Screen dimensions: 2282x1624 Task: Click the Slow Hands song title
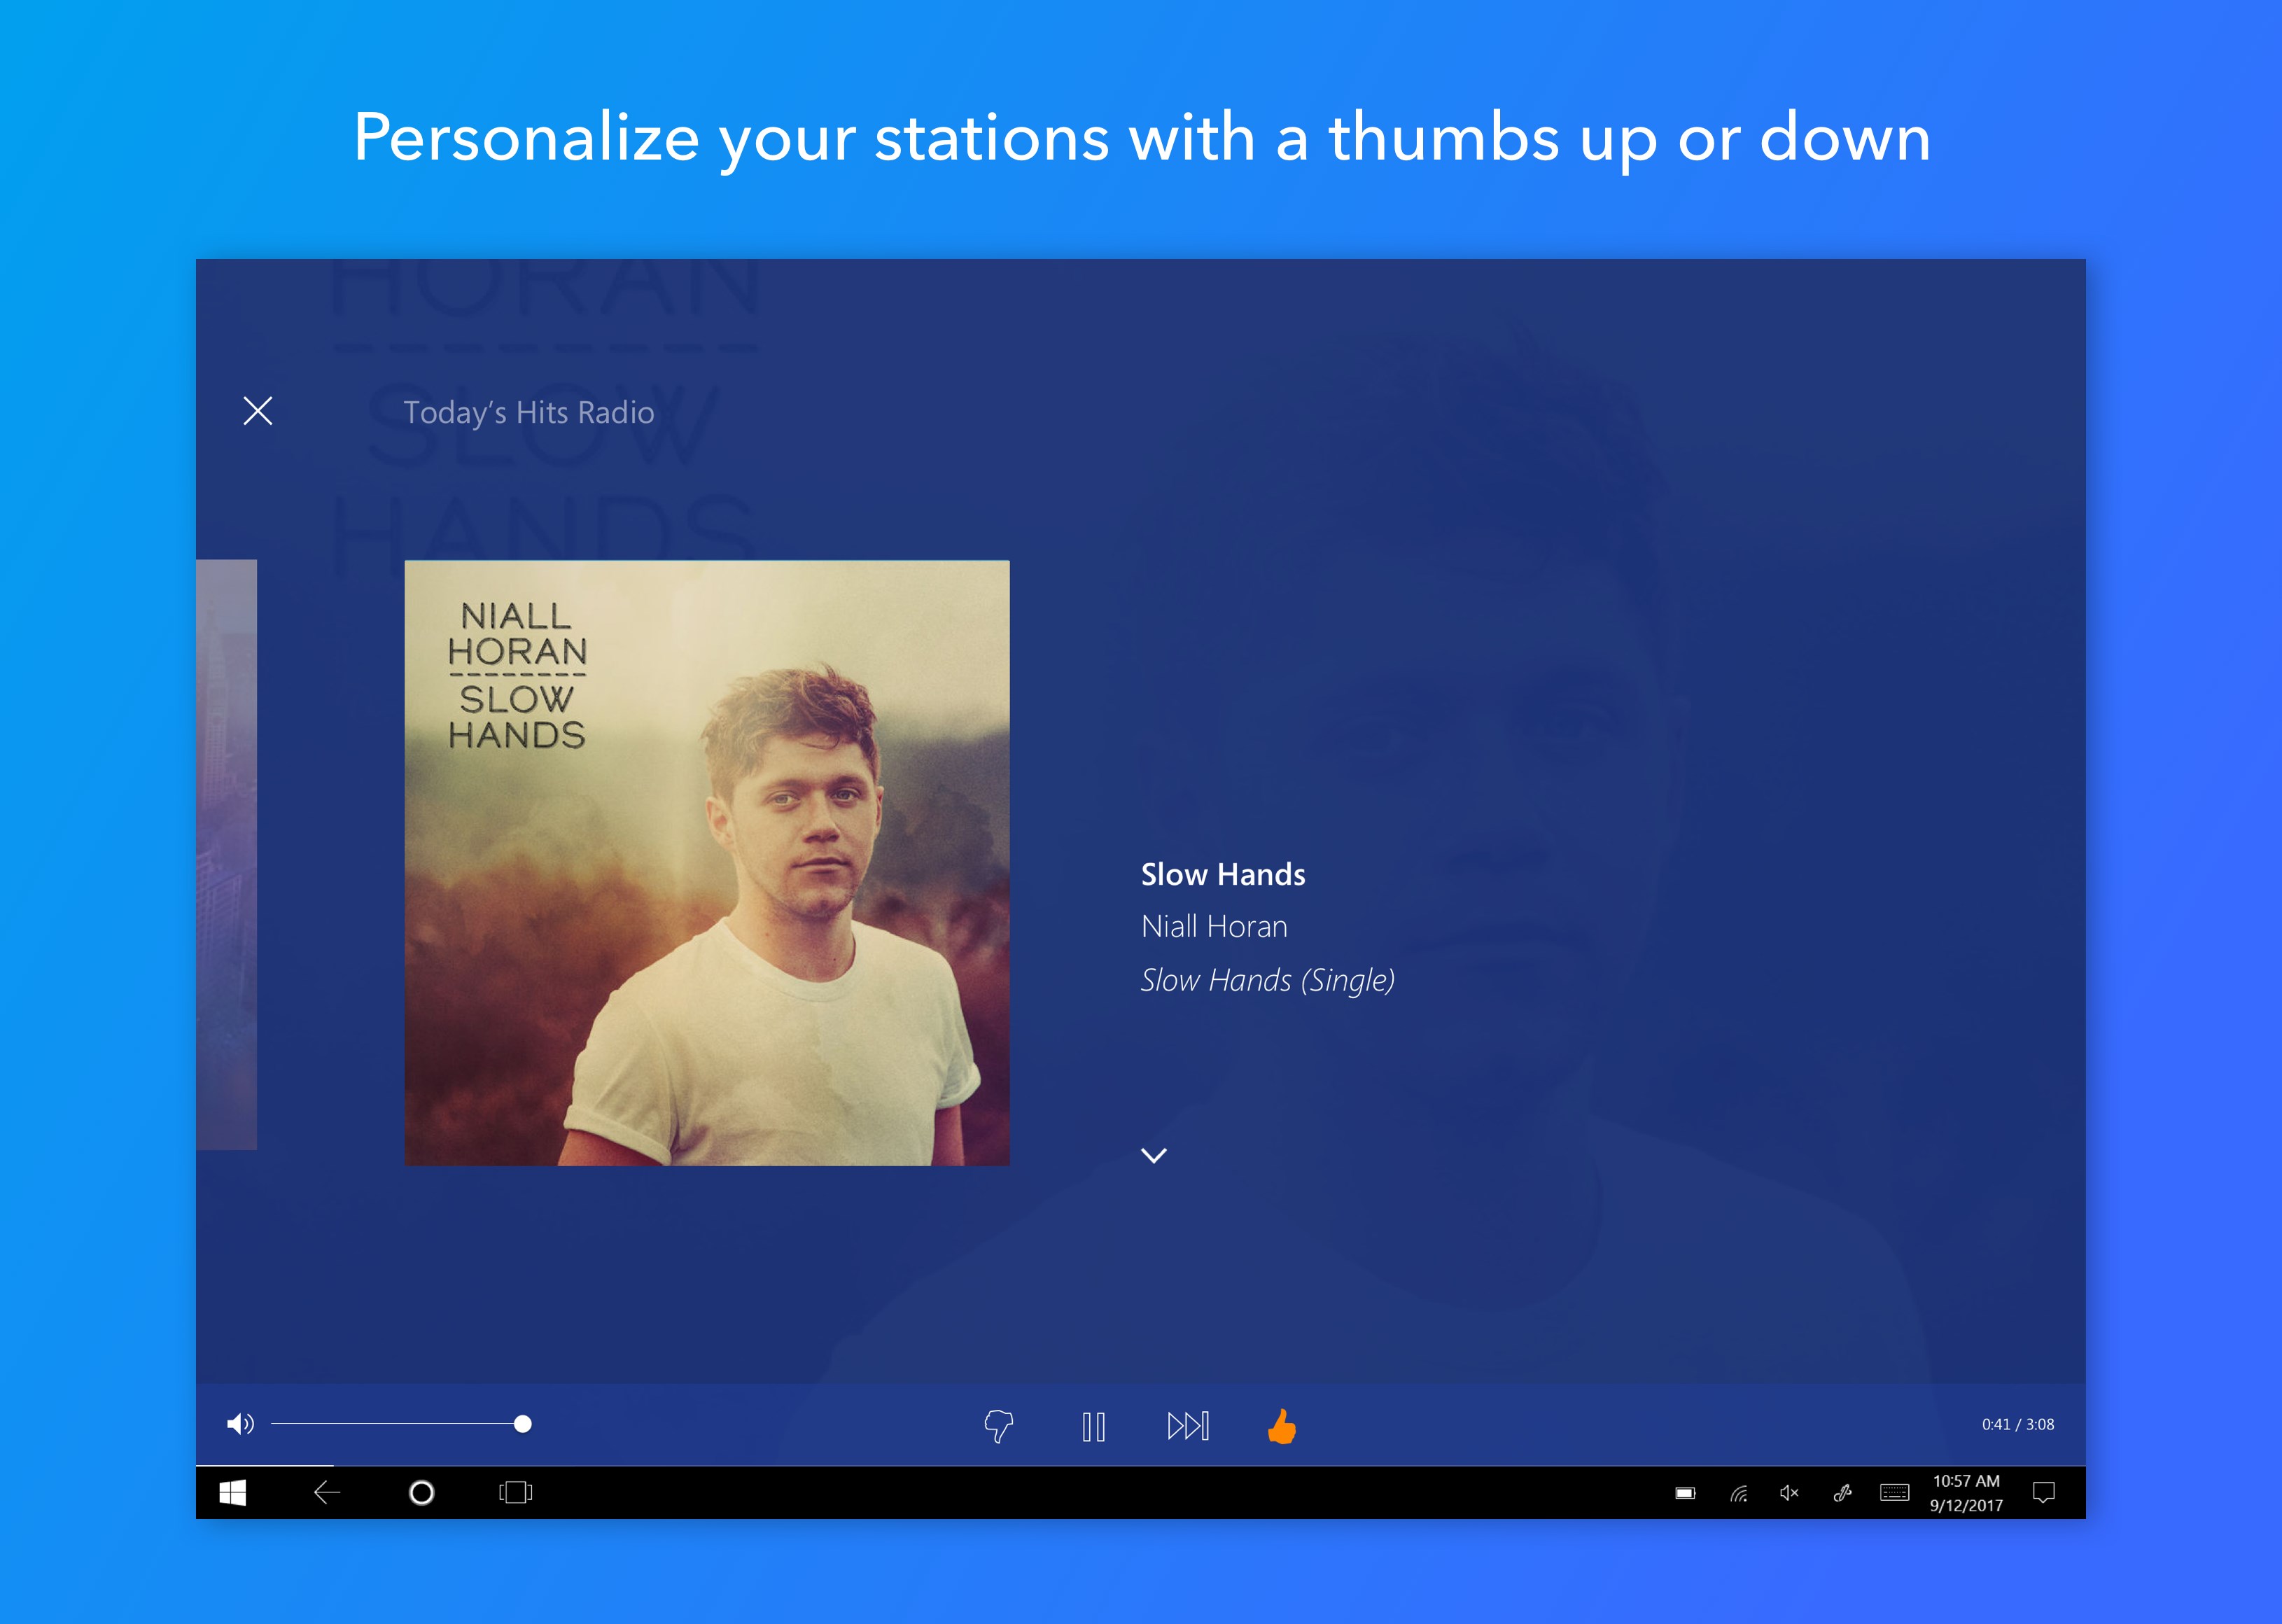tap(1223, 875)
